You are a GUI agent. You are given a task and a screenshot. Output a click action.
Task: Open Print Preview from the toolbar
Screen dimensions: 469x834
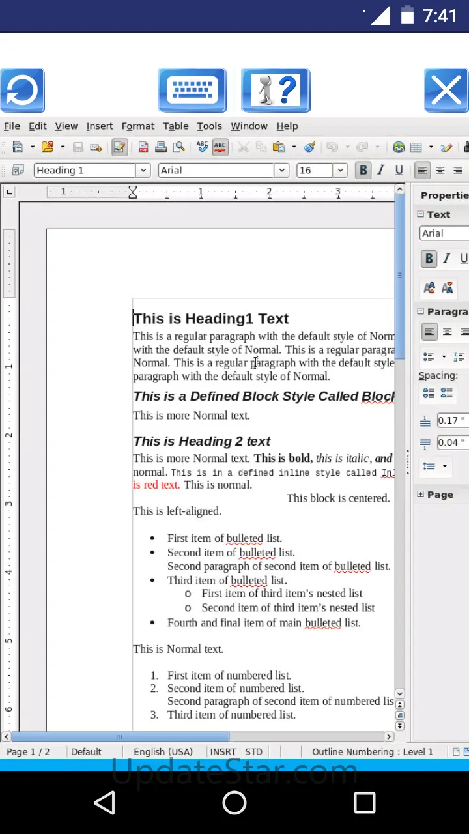coord(178,147)
